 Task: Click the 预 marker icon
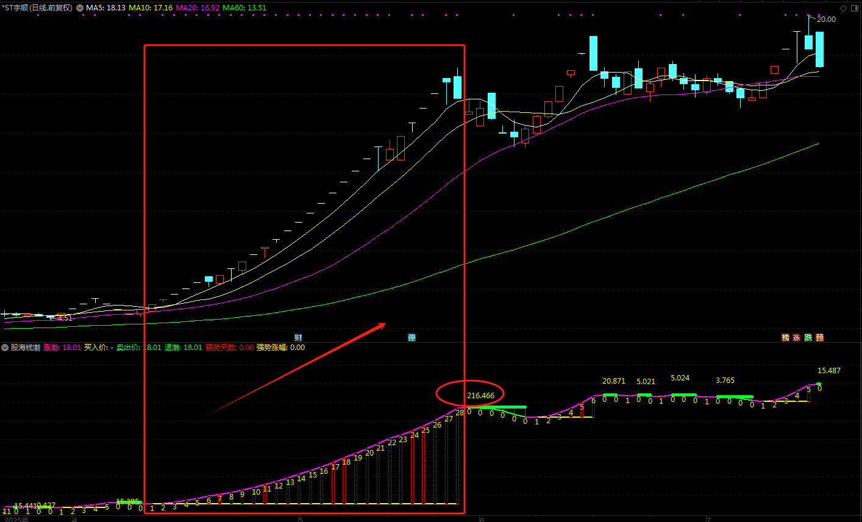(x=820, y=337)
